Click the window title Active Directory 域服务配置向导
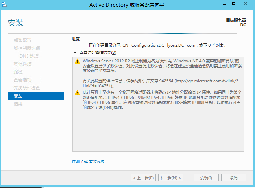 (x=127, y=5)
